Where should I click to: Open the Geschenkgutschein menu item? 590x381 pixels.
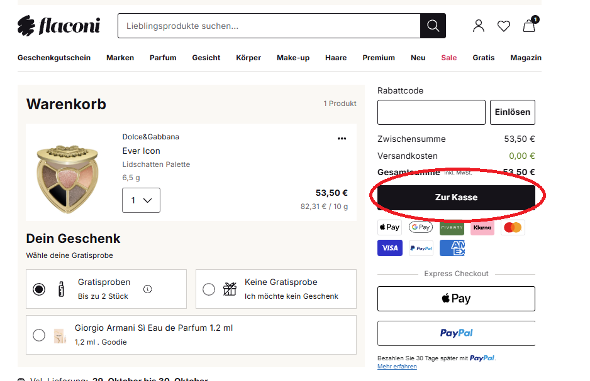click(x=54, y=58)
